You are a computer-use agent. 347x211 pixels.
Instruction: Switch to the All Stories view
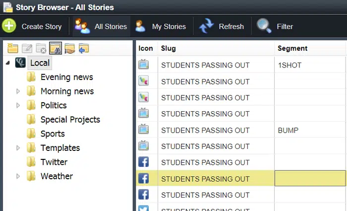[101, 26]
